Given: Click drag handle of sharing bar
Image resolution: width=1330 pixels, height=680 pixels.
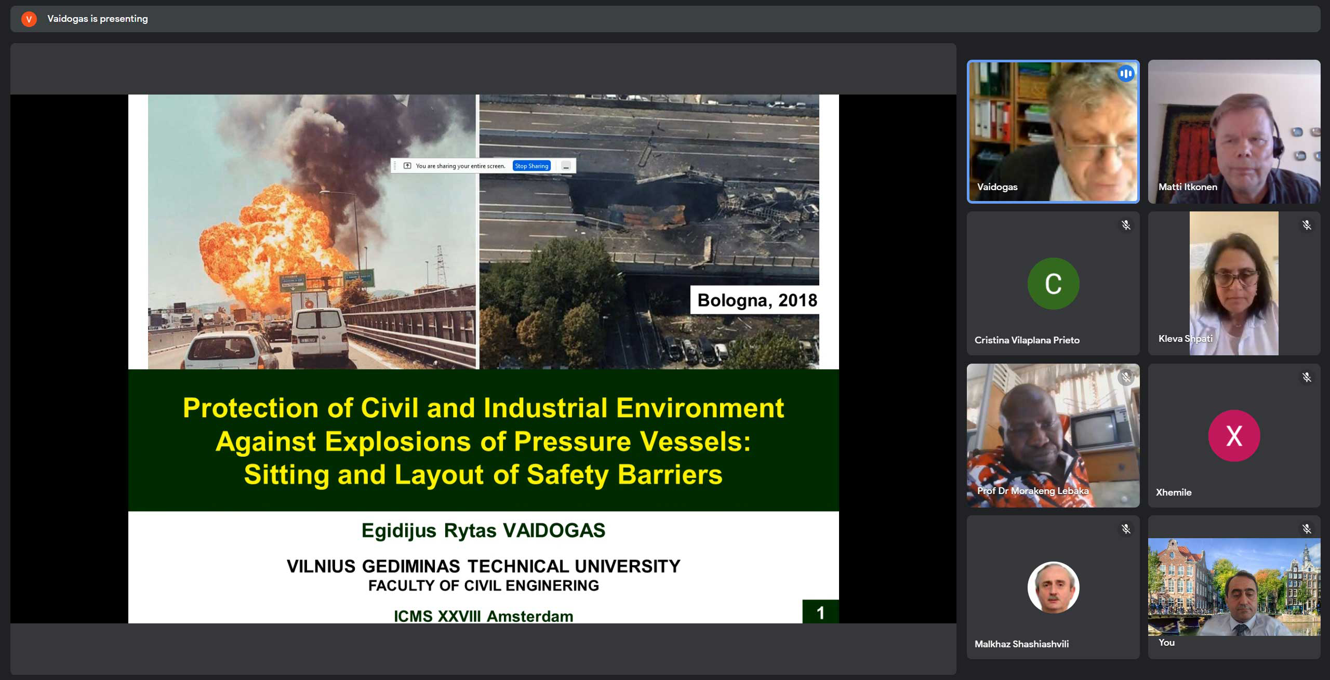Looking at the screenshot, I should pyautogui.click(x=395, y=166).
